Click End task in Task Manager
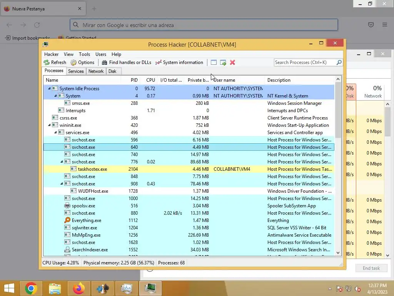 click(x=371, y=268)
